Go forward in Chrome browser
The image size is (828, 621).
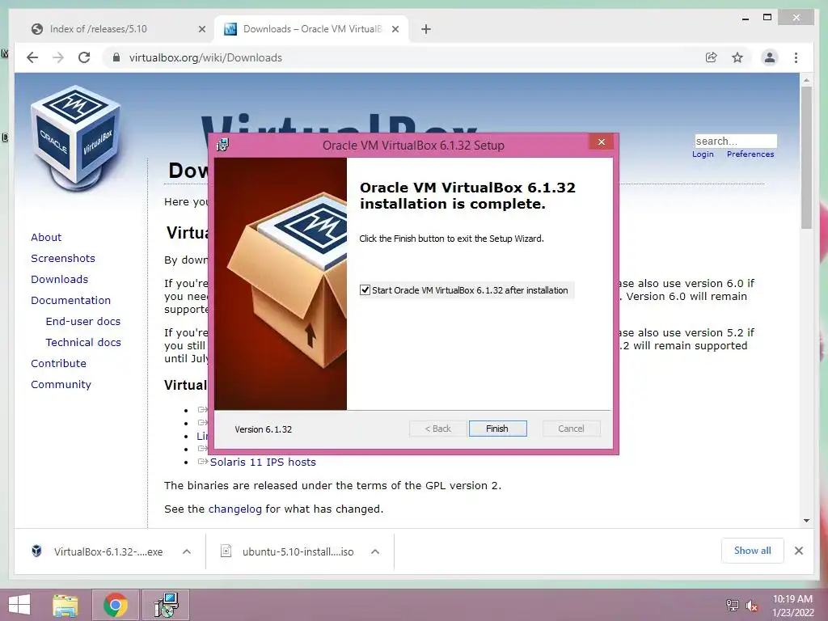(x=58, y=57)
